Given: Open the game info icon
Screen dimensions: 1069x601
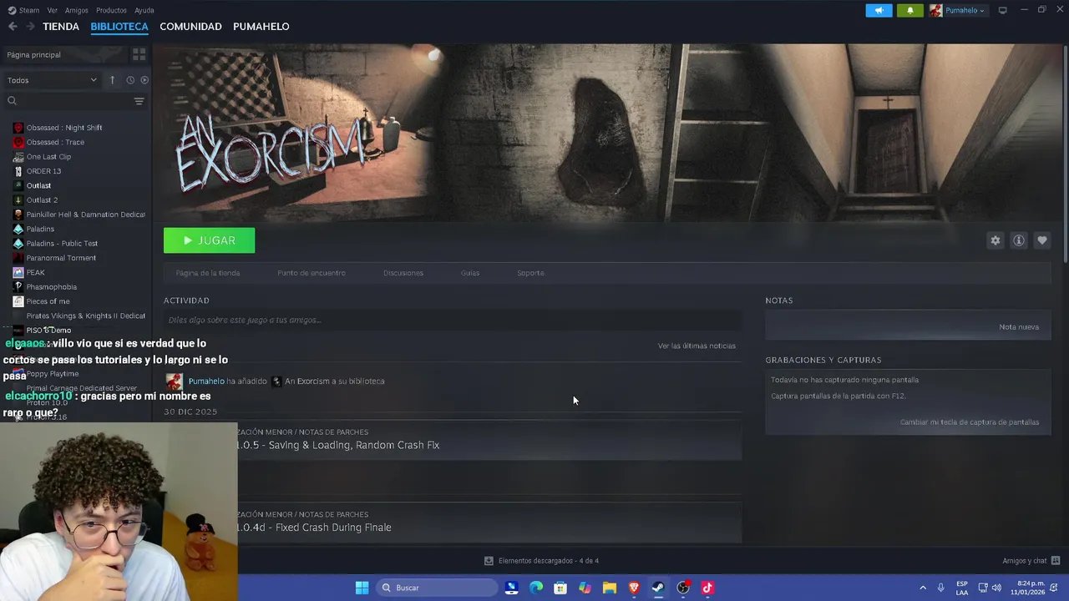Looking at the screenshot, I should pos(1019,240).
